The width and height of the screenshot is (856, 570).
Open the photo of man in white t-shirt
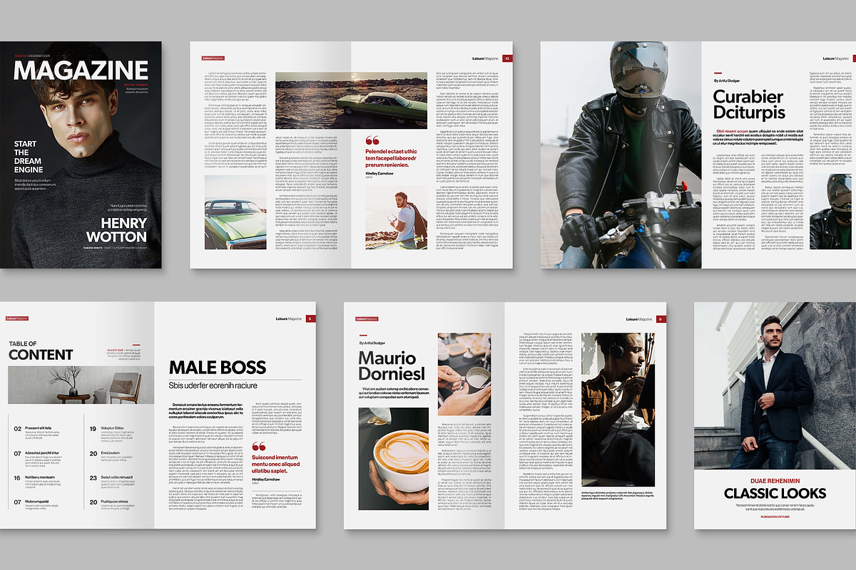point(397,219)
